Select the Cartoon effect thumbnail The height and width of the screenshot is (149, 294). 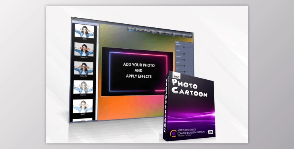(x=84, y=31)
